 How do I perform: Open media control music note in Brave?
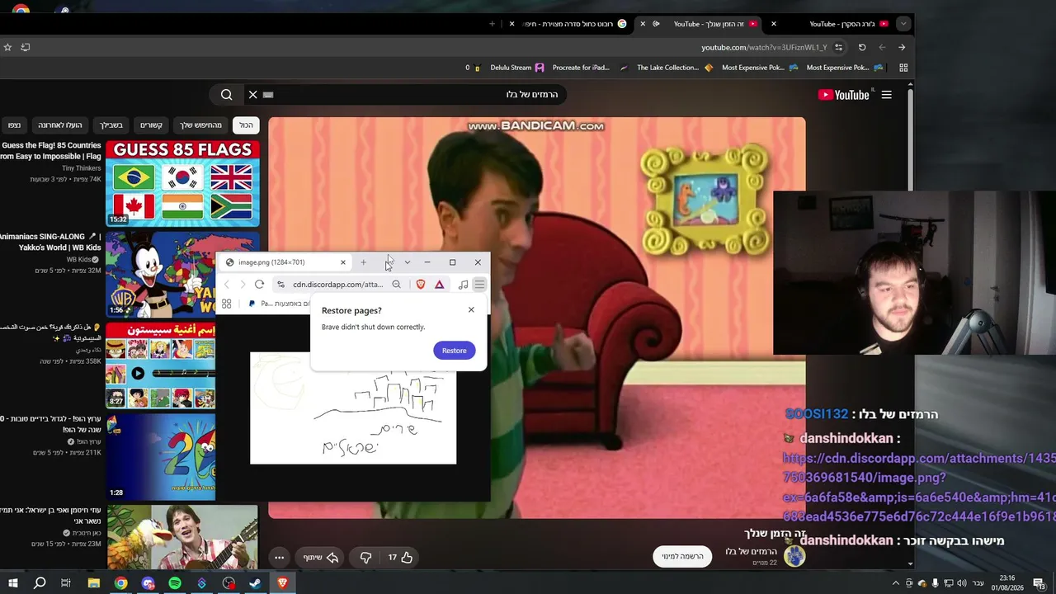(463, 285)
